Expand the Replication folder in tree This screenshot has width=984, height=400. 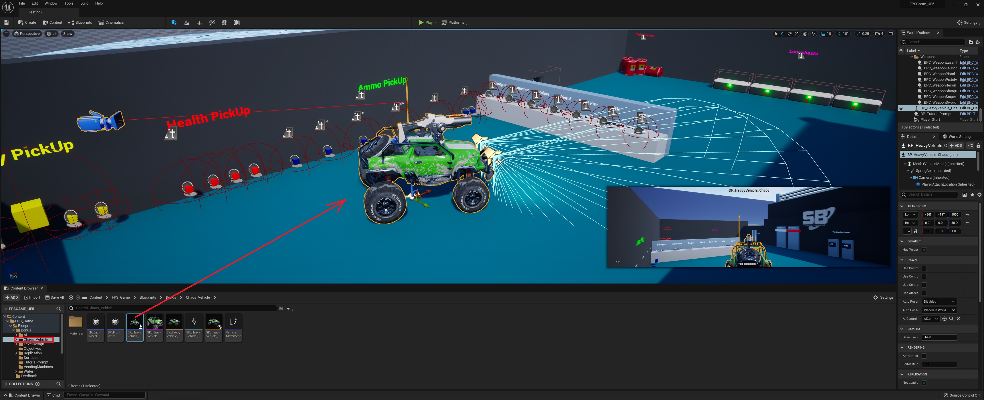[16, 353]
